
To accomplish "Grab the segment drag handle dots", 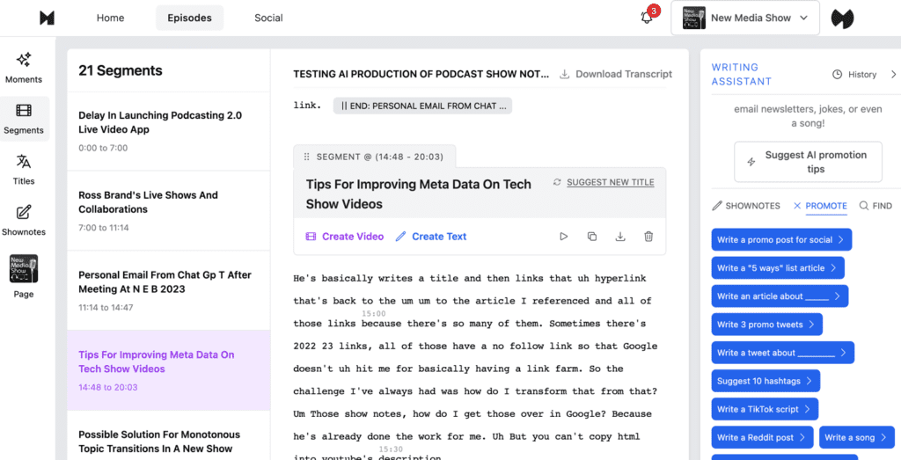I will [x=306, y=157].
